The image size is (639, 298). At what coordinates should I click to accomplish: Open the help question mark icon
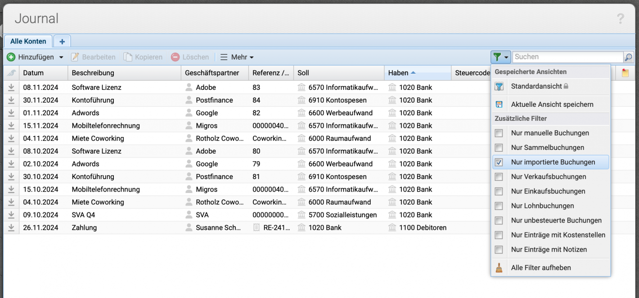coord(621,19)
